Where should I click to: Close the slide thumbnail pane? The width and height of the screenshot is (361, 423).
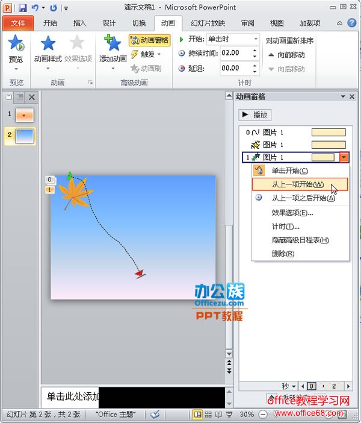pyautogui.click(x=31, y=97)
